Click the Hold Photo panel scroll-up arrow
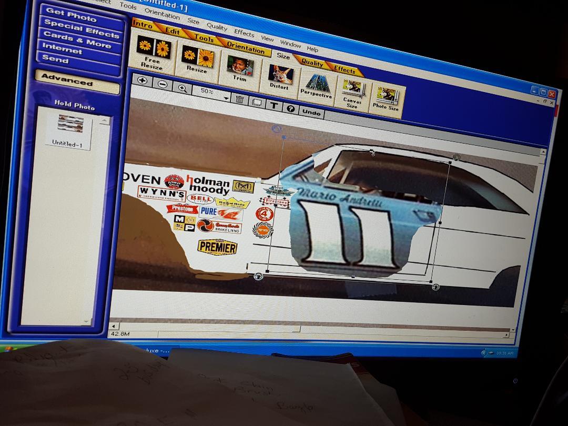Viewport: 568px width, 426px height. [104, 120]
